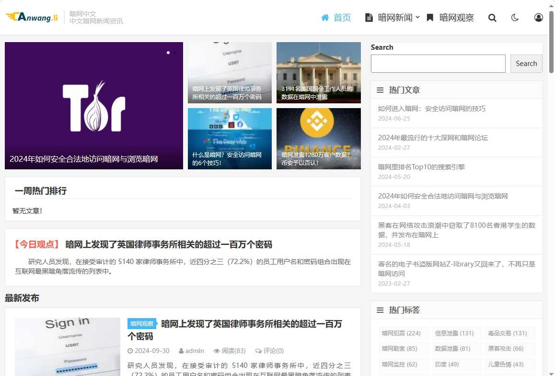Click the admin author link
The height and width of the screenshot is (376, 555).
[192, 351]
